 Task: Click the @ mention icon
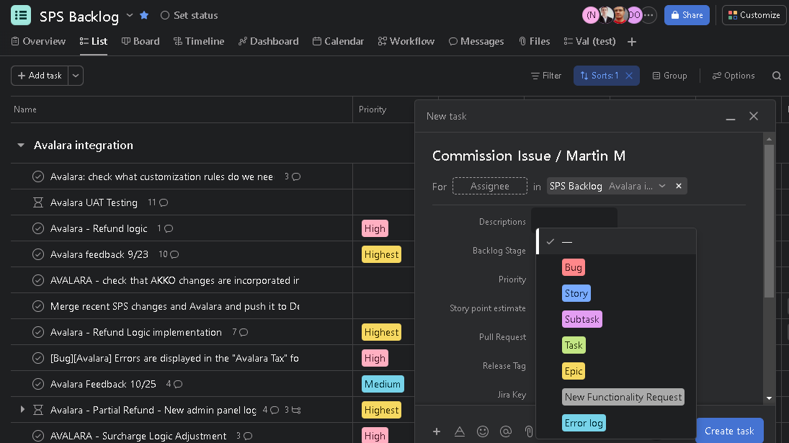506,431
